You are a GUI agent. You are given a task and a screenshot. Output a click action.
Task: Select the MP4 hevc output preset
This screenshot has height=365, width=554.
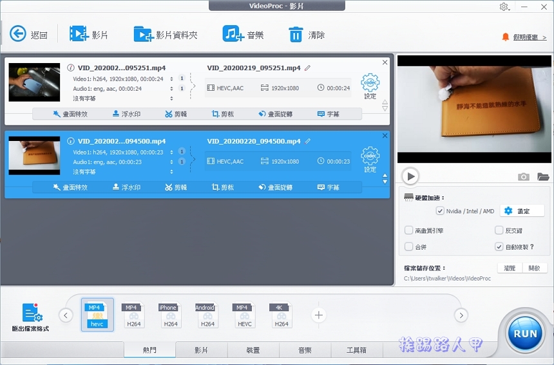pyautogui.click(x=97, y=315)
